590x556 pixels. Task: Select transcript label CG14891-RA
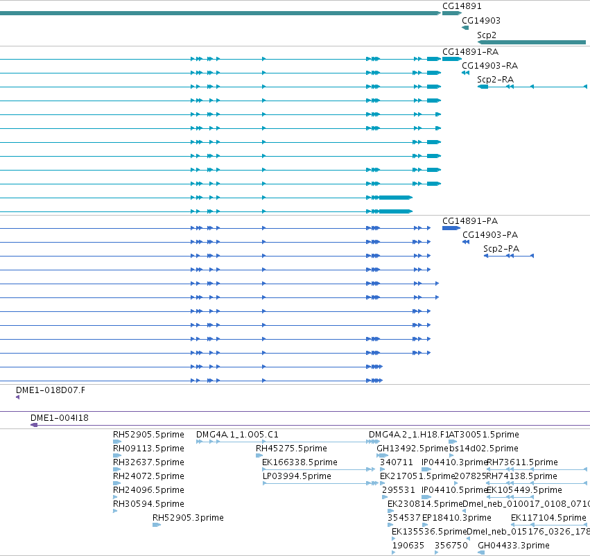[x=470, y=51]
